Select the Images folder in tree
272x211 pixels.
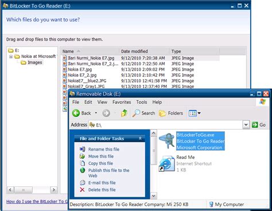tap(32, 62)
